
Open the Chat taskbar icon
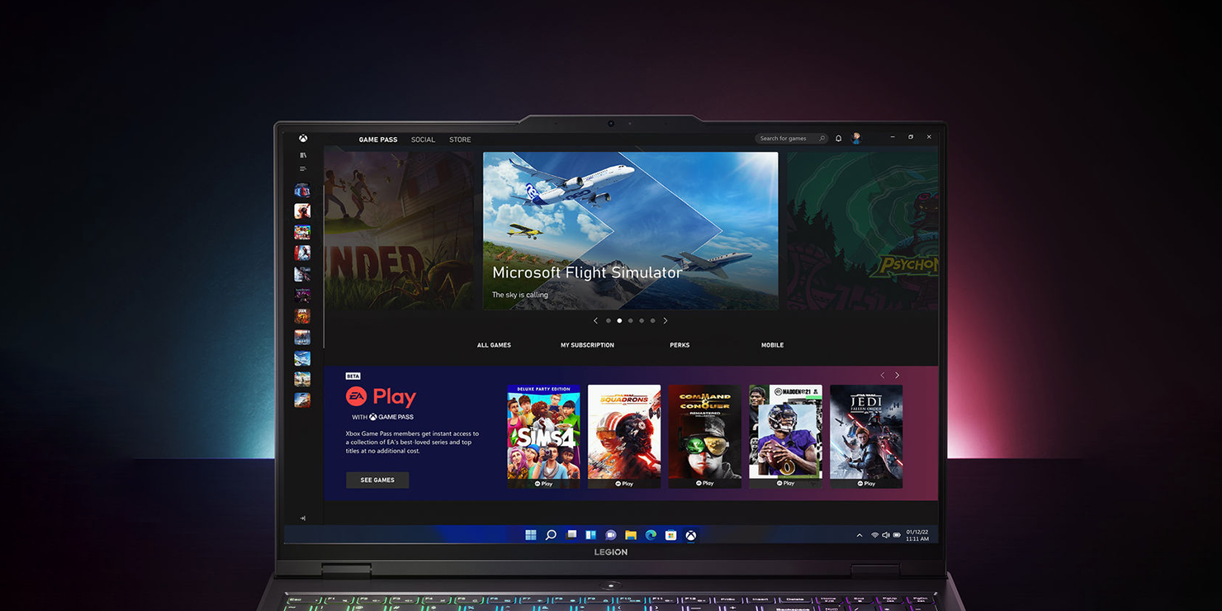point(611,535)
